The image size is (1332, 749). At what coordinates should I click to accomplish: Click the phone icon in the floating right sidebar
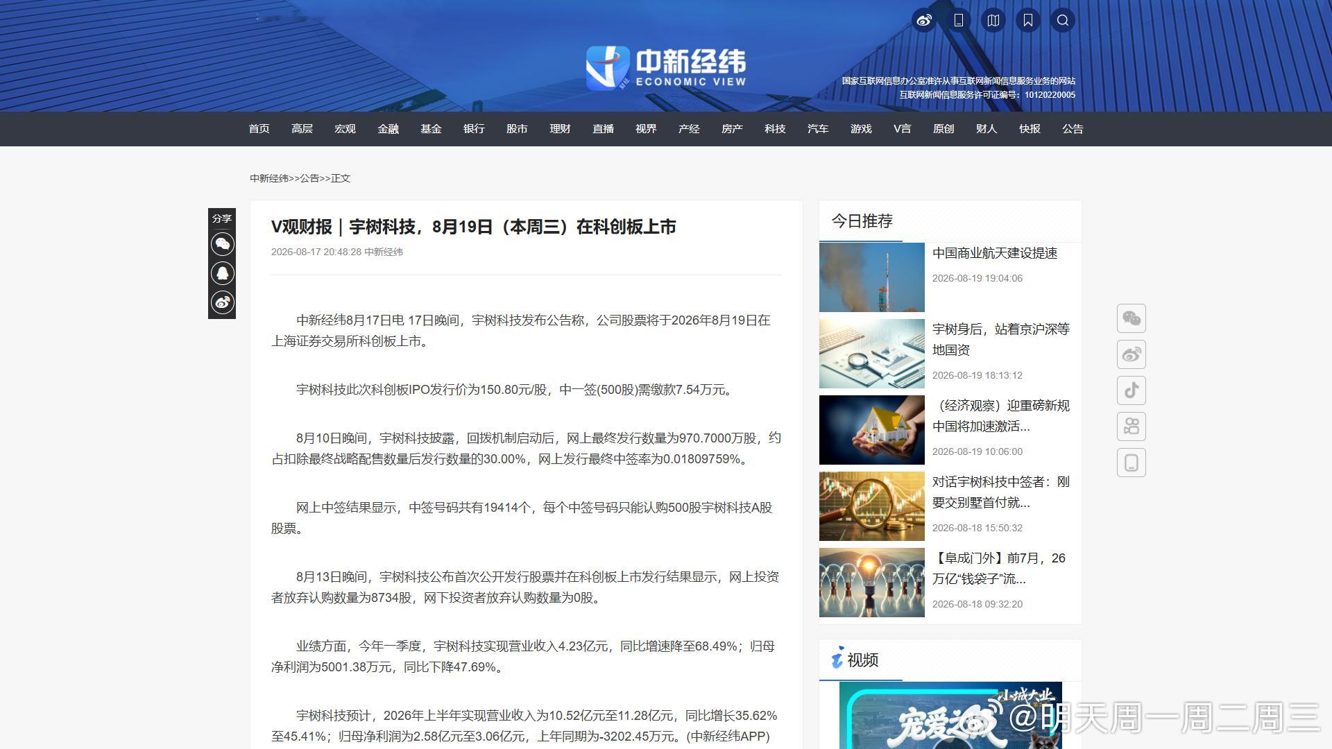pyautogui.click(x=1132, y=463)
